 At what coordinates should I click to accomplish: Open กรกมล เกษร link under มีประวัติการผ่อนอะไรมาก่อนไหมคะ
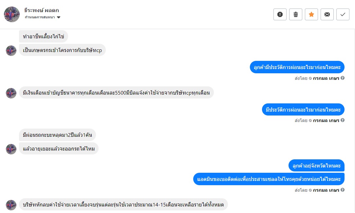(x=326, y=120)
